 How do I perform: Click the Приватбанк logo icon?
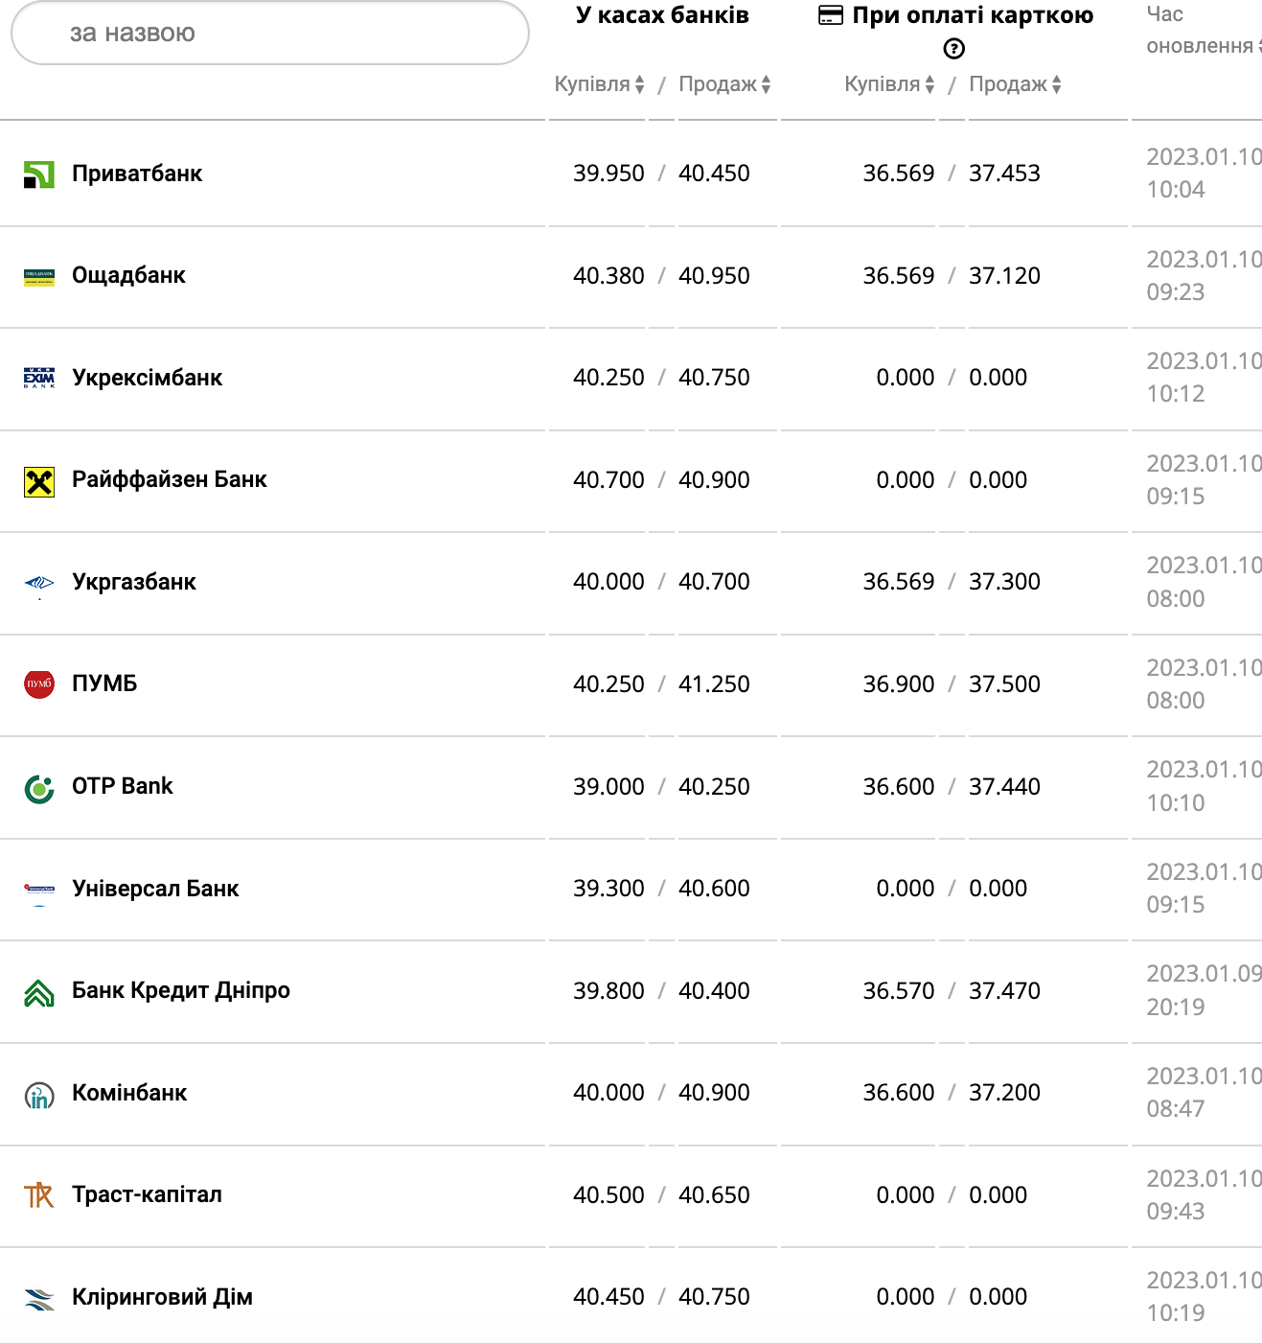[38, 174]
